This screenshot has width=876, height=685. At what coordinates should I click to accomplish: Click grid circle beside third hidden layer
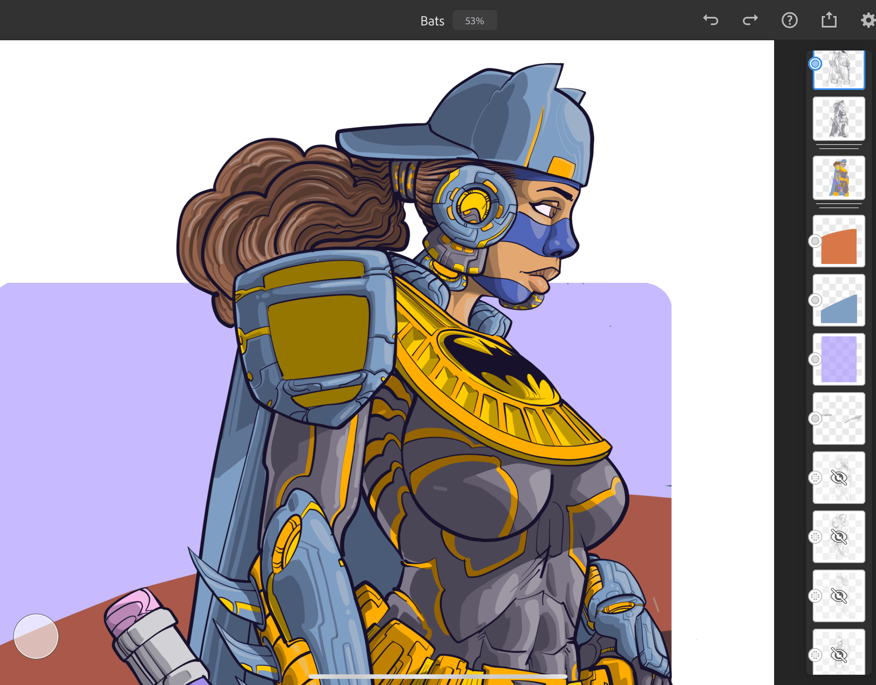(815, 596)
